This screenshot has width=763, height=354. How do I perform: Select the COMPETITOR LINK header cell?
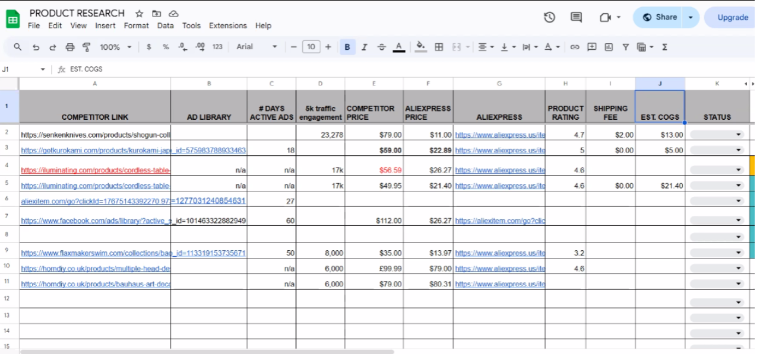click(95, 107)
